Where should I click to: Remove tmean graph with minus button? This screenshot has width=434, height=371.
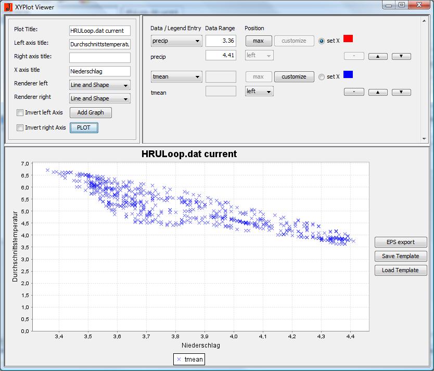click(x=354, y=92)
